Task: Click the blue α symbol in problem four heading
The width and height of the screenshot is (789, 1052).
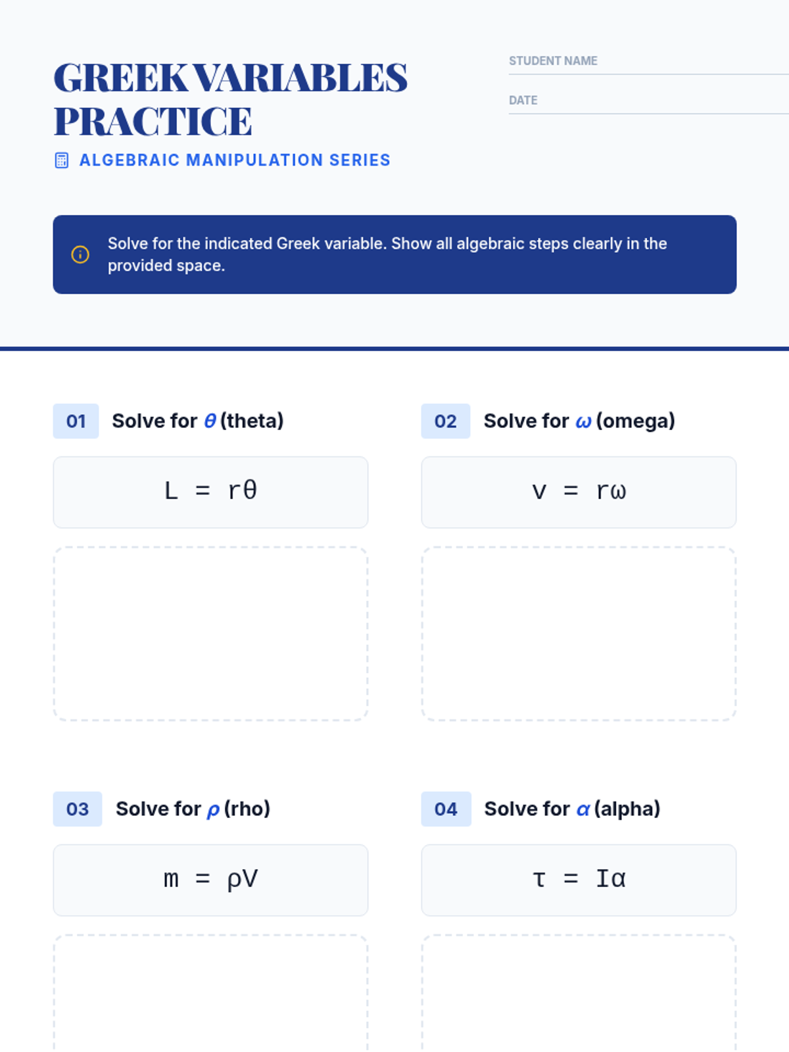Action: [583, 809]
